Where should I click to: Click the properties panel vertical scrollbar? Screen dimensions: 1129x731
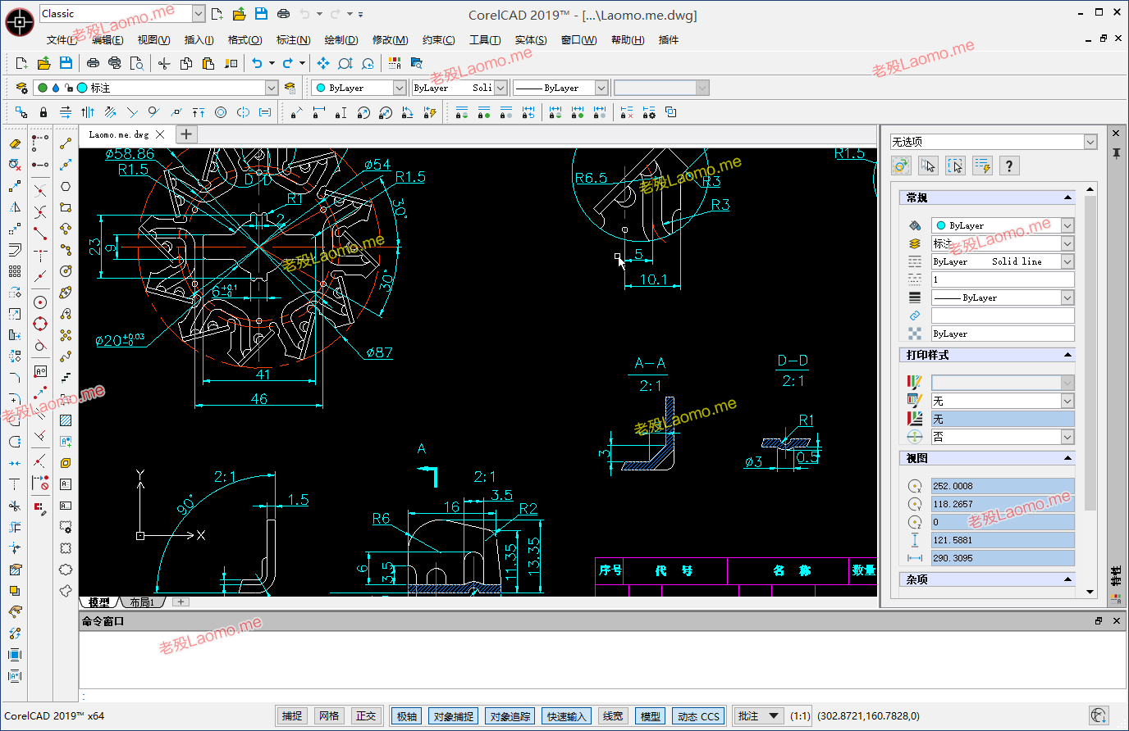1090,352
